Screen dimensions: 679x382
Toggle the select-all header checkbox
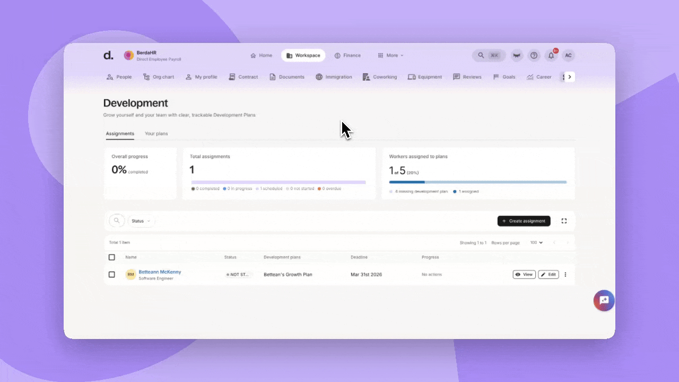point(111,257)
